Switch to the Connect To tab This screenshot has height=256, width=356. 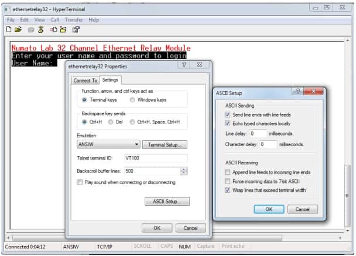point(85,80)
